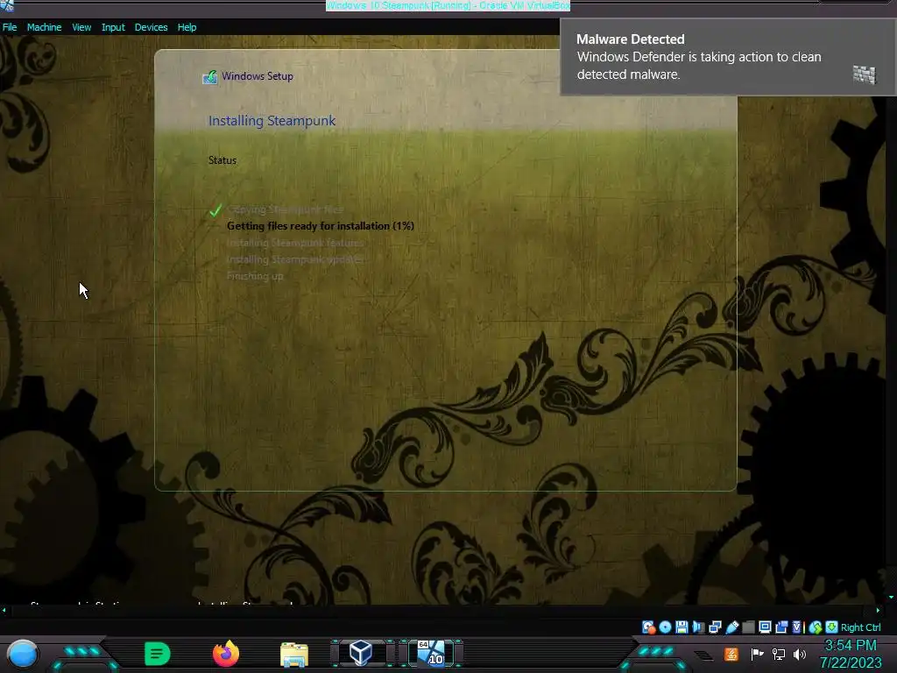The image size is (897, 673).
Task: Click the Malware Detected notification
Action: (728, 57)
